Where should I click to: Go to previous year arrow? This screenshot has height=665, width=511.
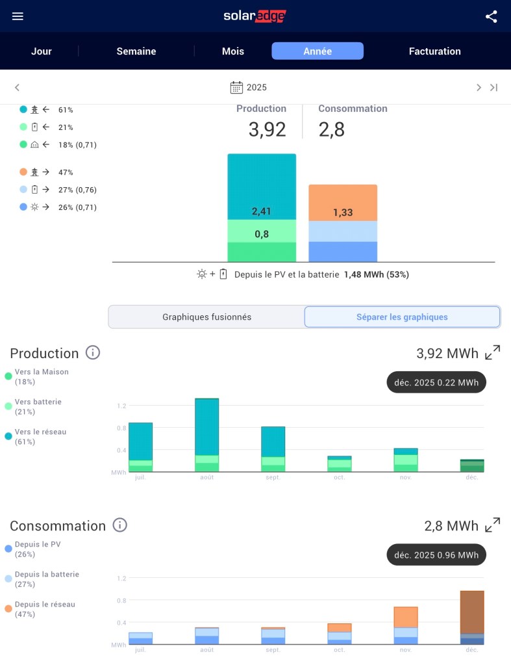point(18,87)
